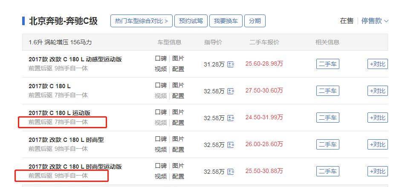Click the 我要换车 button
The height and width of the screenshot is (187, 405).
tap(226, 21)
